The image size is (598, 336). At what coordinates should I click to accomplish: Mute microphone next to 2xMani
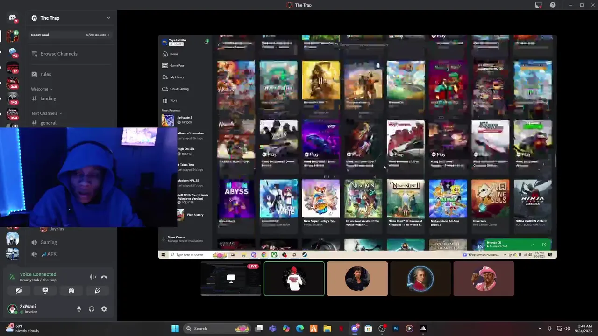pyautogui.click(x=79, y=309)
